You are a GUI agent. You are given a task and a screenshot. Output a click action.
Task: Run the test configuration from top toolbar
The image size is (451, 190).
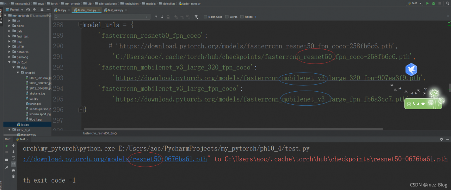427,3
